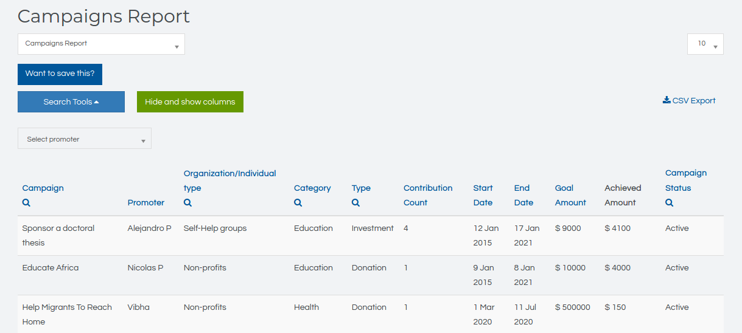Sort by End Date column header

(x=523, y=195)
